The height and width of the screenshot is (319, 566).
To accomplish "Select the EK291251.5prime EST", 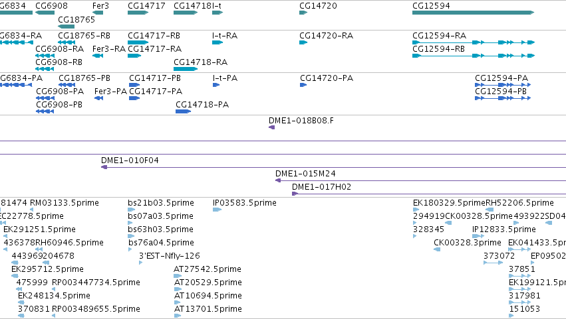I will click(5, 236).
